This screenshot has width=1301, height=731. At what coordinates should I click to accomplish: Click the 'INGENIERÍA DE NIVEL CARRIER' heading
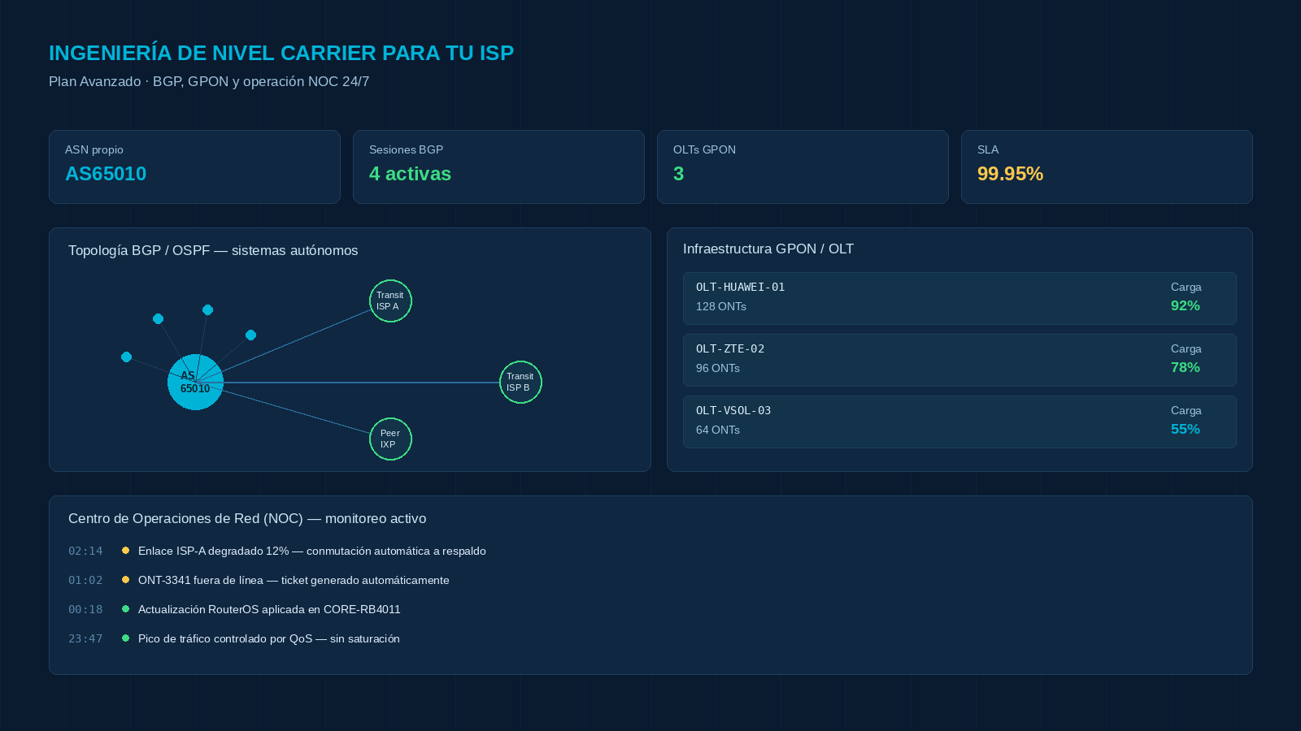(x=281, y=53)
